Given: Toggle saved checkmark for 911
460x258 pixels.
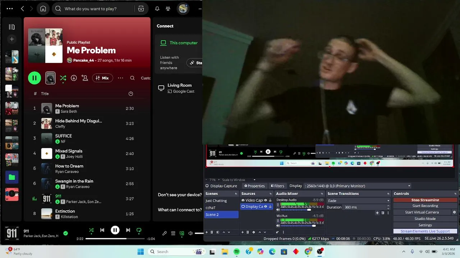Looking at the screenshot, I should click(65, 233).
